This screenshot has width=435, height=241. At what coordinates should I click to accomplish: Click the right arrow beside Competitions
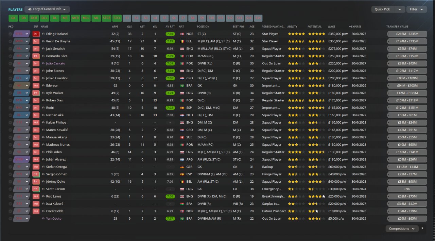(x=422, y=228)
